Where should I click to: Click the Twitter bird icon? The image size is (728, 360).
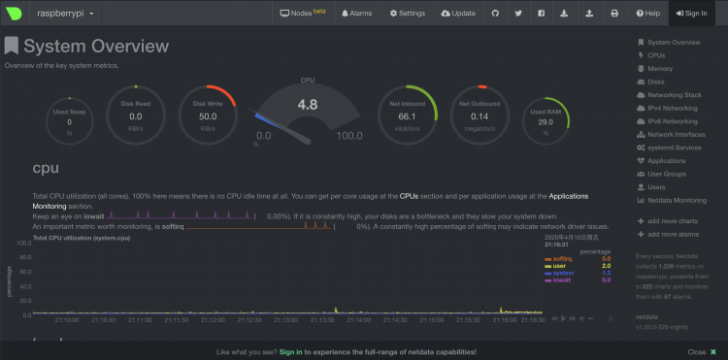518,13
